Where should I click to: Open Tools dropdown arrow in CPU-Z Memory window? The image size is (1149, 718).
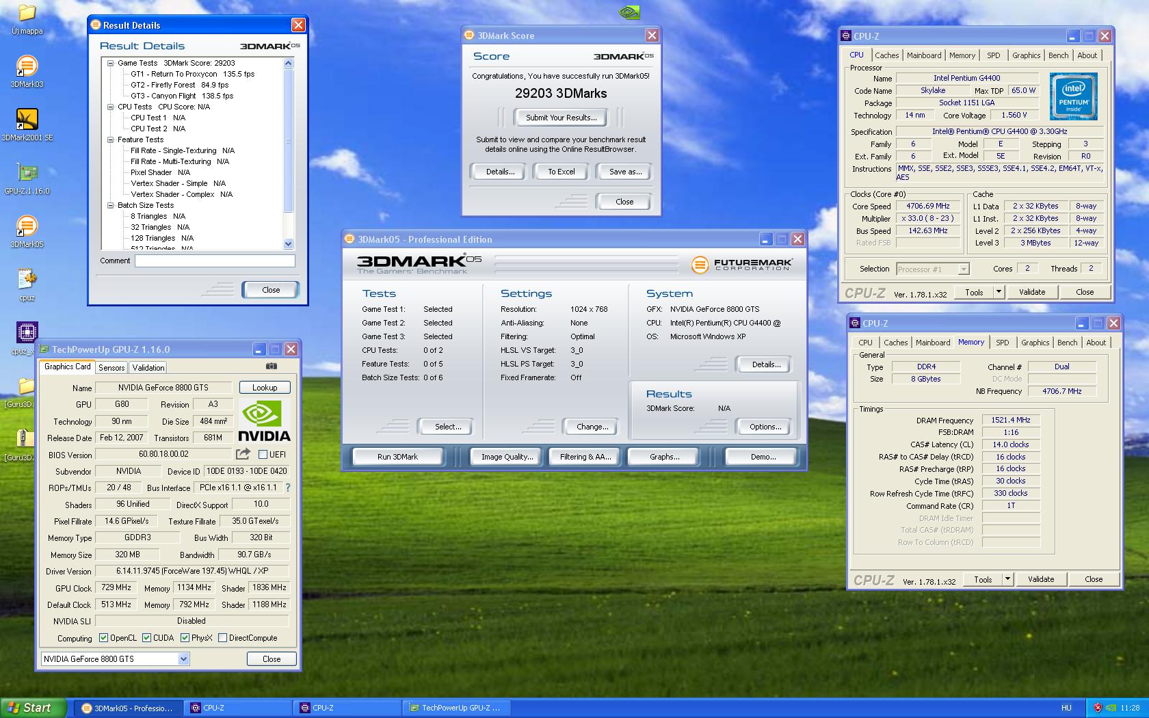click(1007, 579)
